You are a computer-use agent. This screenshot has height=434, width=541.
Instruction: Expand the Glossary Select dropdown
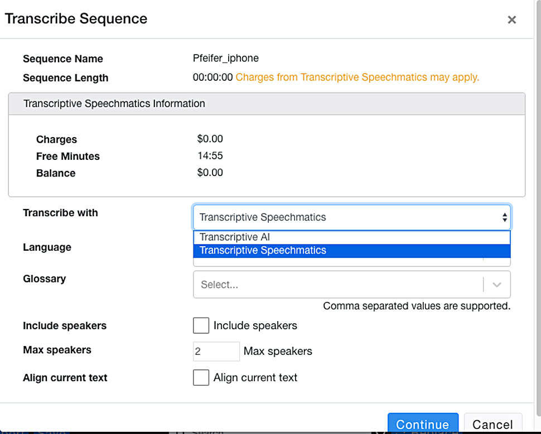tap(352, 285)
